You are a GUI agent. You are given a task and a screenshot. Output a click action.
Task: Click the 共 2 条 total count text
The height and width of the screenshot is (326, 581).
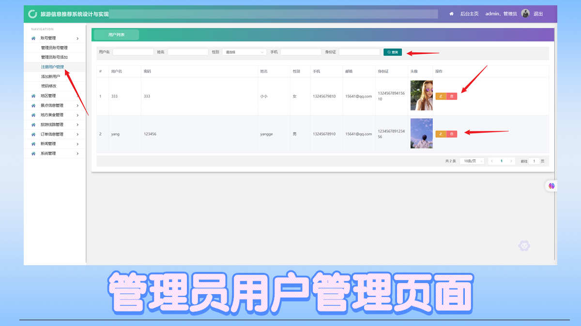[450, 161]
